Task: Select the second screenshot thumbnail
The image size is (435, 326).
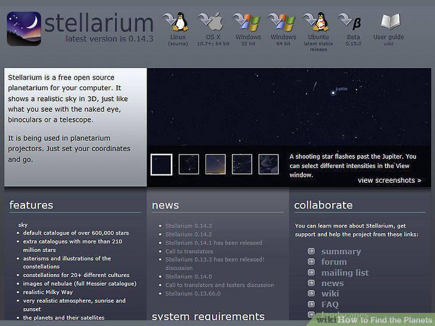Action: coord(189,164)
